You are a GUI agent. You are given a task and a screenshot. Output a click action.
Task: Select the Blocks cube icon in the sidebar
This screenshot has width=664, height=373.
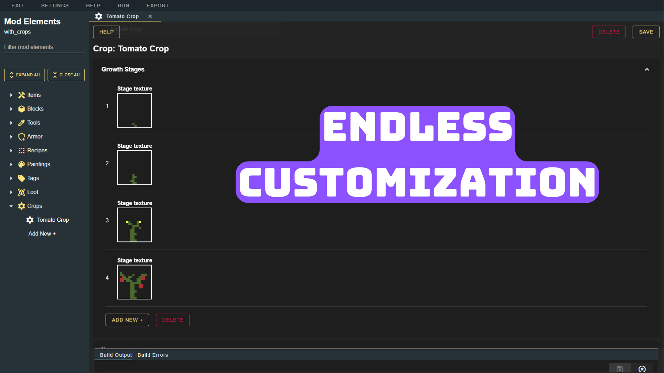21,109
